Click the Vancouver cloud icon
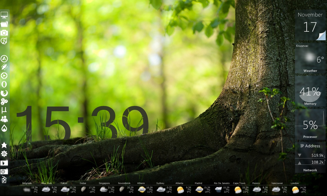Image resolution: width=327 pixels, height=196 pixels. click(276, 189)
